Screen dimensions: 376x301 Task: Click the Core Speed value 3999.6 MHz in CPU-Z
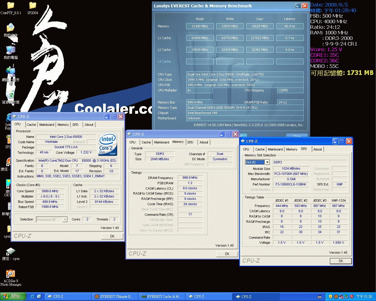click(x=50, y=191)
